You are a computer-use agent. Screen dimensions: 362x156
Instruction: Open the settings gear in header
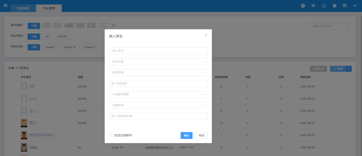tap(335, 6)
